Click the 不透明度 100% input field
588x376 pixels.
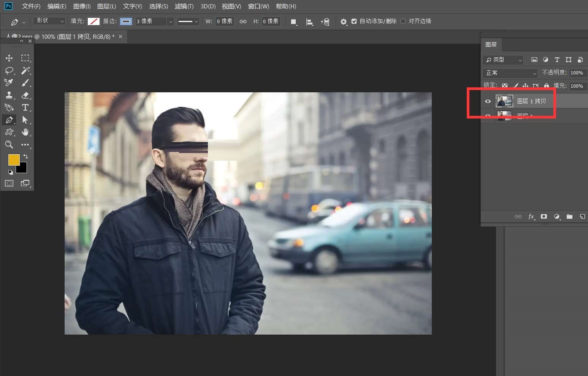tap(577, 73)
